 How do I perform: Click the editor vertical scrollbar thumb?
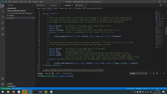(x=166, y=31)
